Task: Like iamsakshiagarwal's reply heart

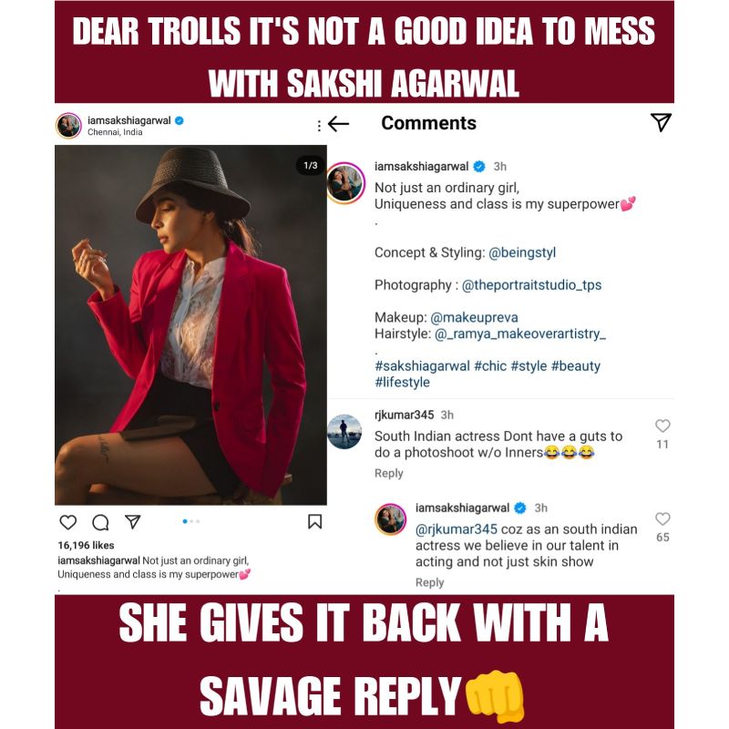Action: click(662, 519)
